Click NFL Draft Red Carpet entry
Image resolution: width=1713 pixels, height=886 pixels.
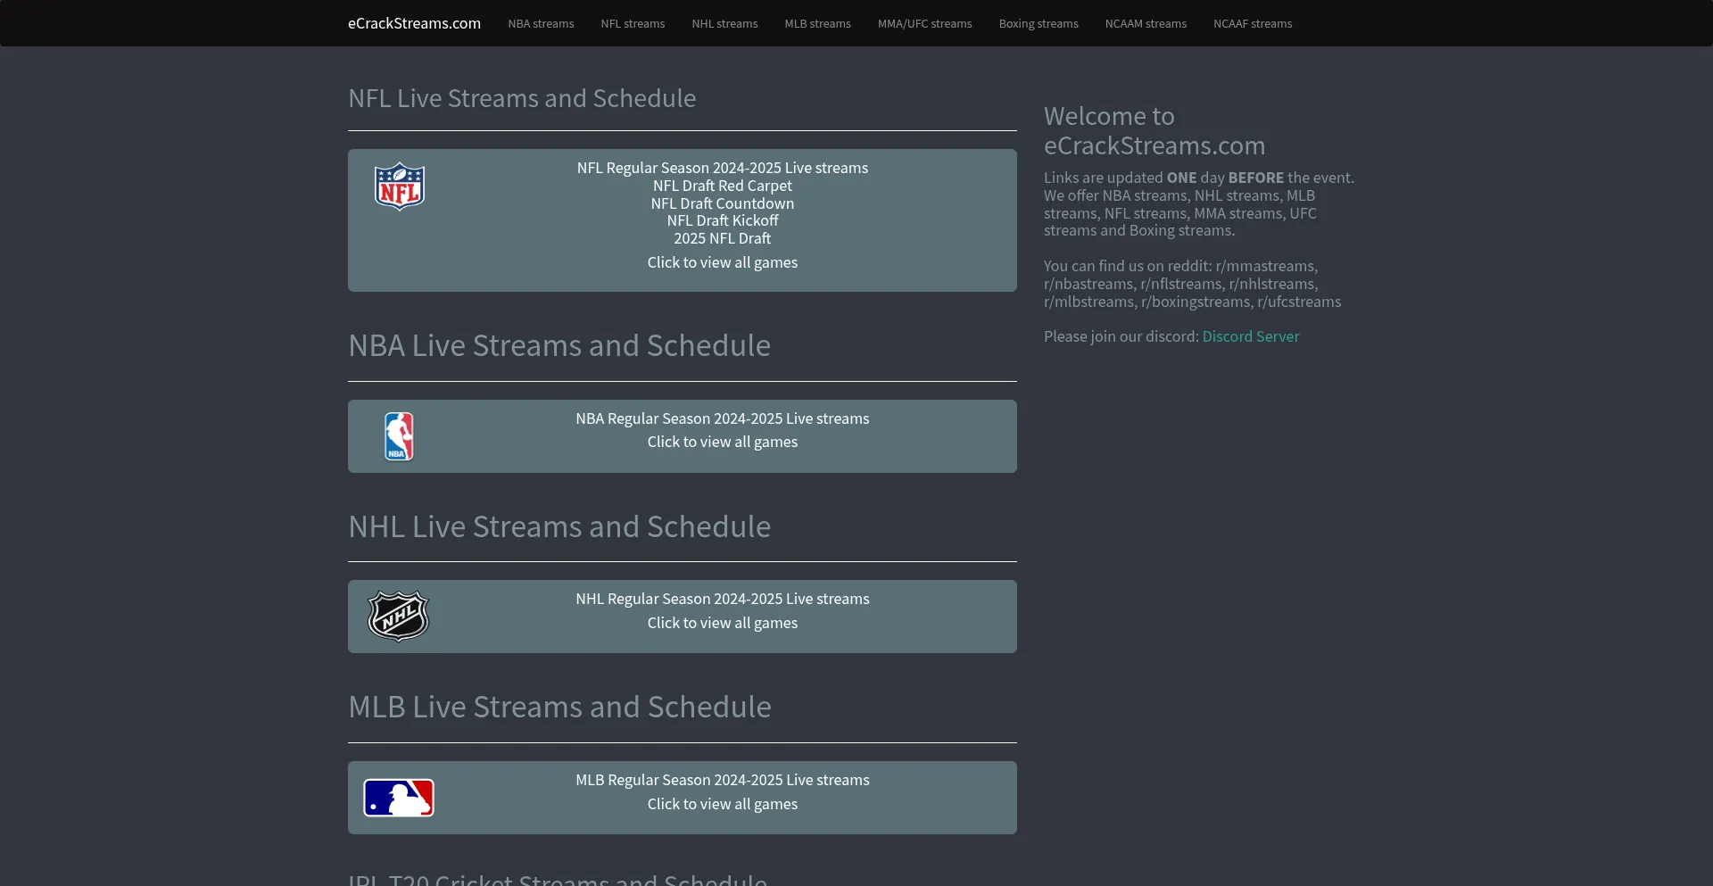723,186
